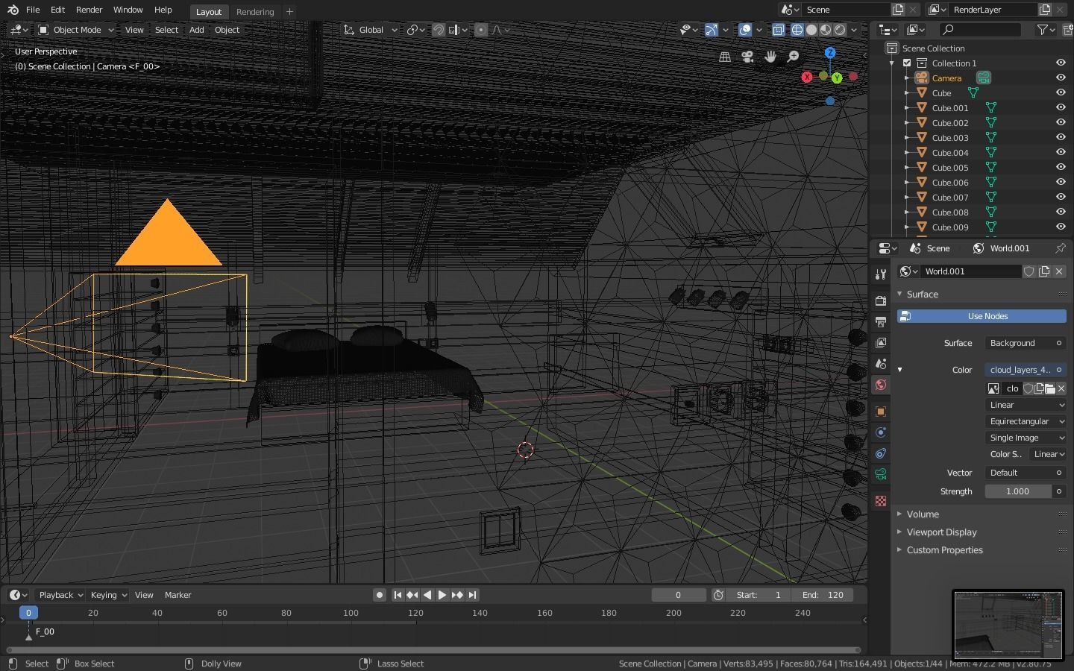
Task: Open the Object Mode dropdown
Action: point(76,30)
